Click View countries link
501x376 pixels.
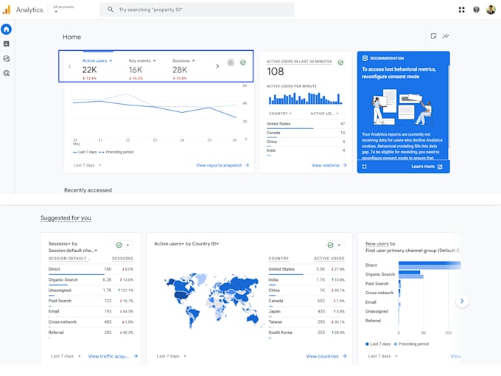(322, 356)
